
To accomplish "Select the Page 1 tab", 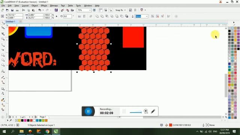I will [43, 117].
